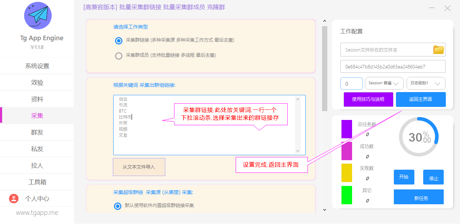The height and width of the screenshot is (224, 460).
Task: Go to 群发 sidebar section
Action: (x=37, y=132)
